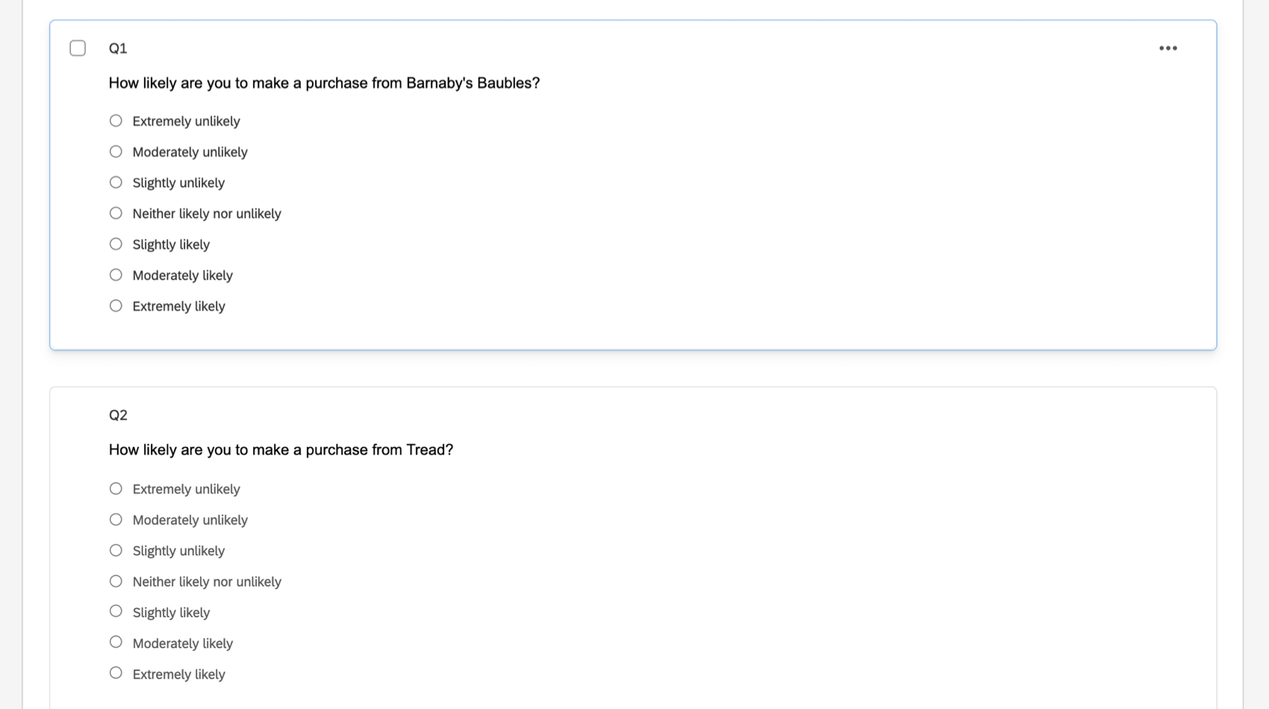
Task: Select Moderately unlikely for Barnaby's Baubles
Action: (x=116, y=152)
